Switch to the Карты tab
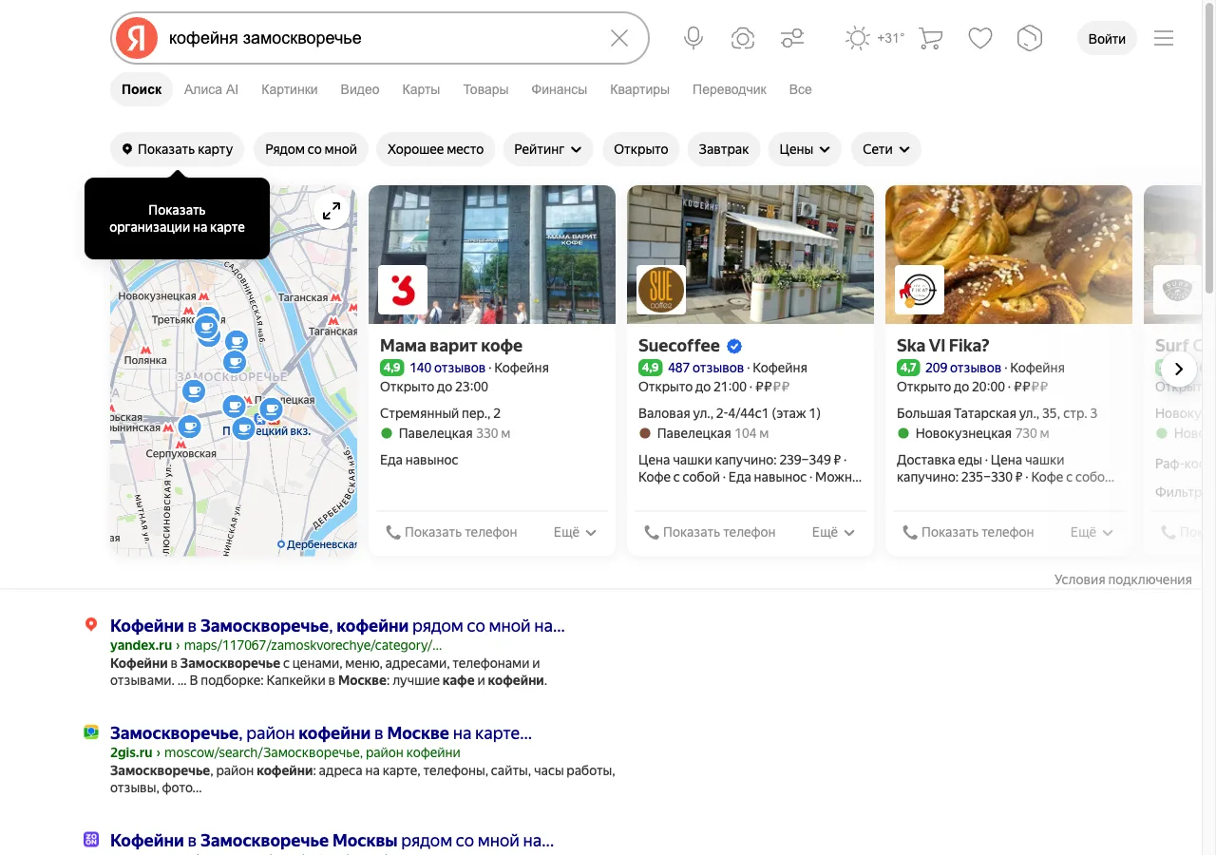1216x855 pixels. 421,89
